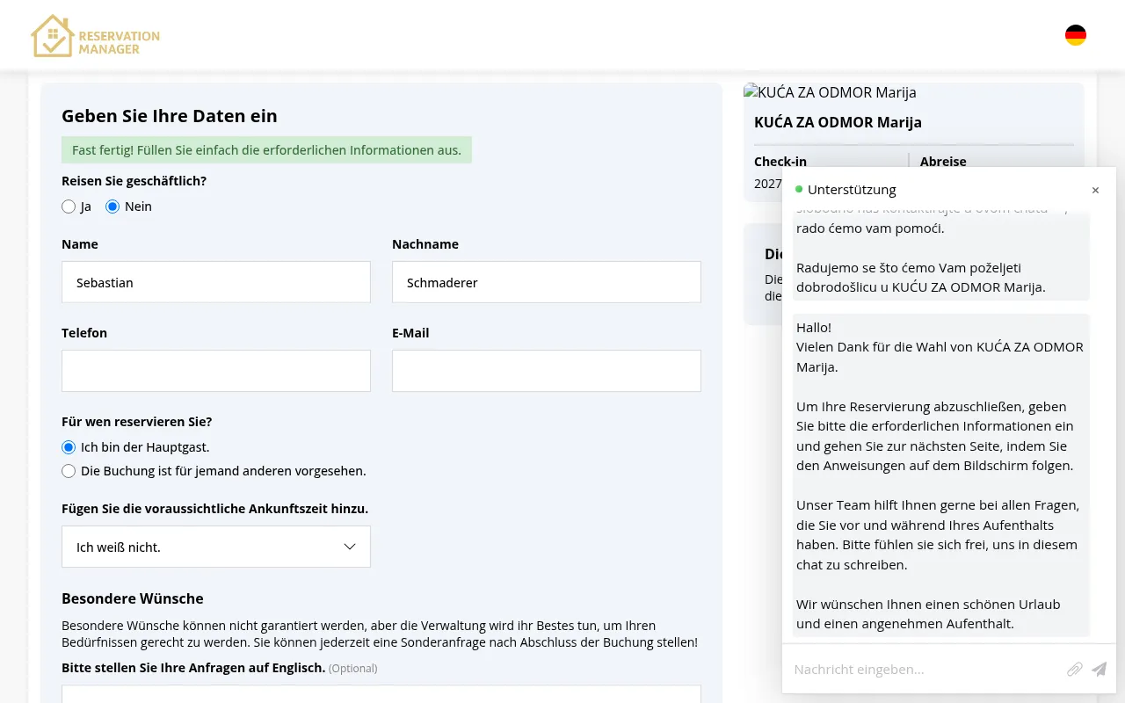Click the 'KUĆA ZA ODMOR Marija' property title
Image resolution: width=1125 pixels, height=703 pixels.
tap(838, 122)
